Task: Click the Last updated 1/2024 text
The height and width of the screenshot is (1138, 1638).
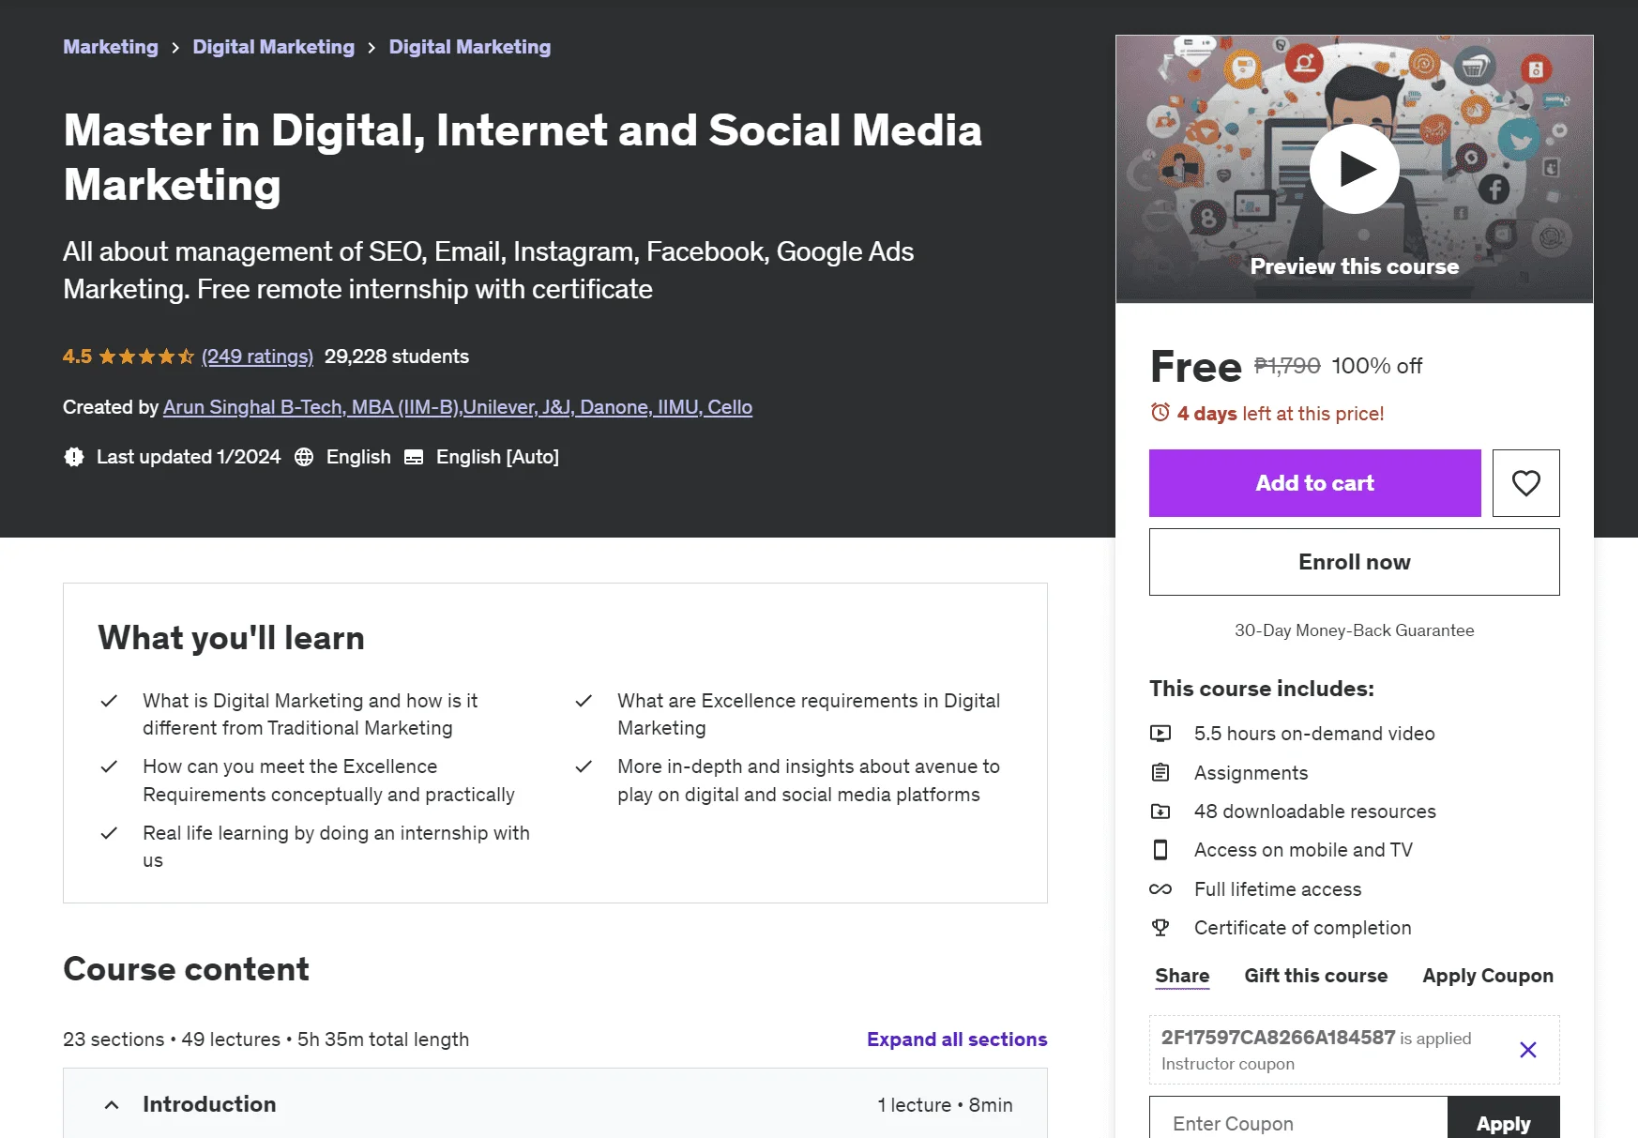Action: (189, 457)
